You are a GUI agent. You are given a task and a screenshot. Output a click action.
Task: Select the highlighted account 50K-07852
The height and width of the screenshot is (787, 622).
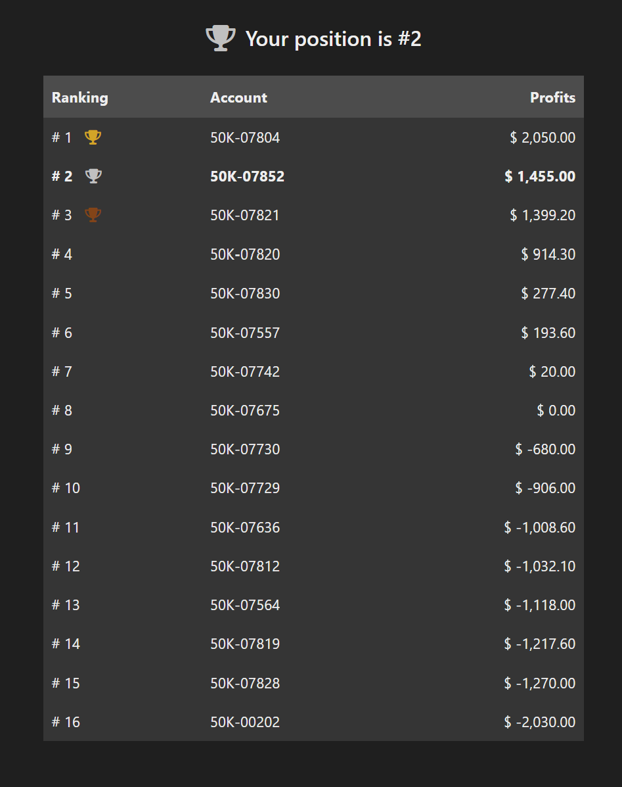pyautogui.click(x=247, y=177)
